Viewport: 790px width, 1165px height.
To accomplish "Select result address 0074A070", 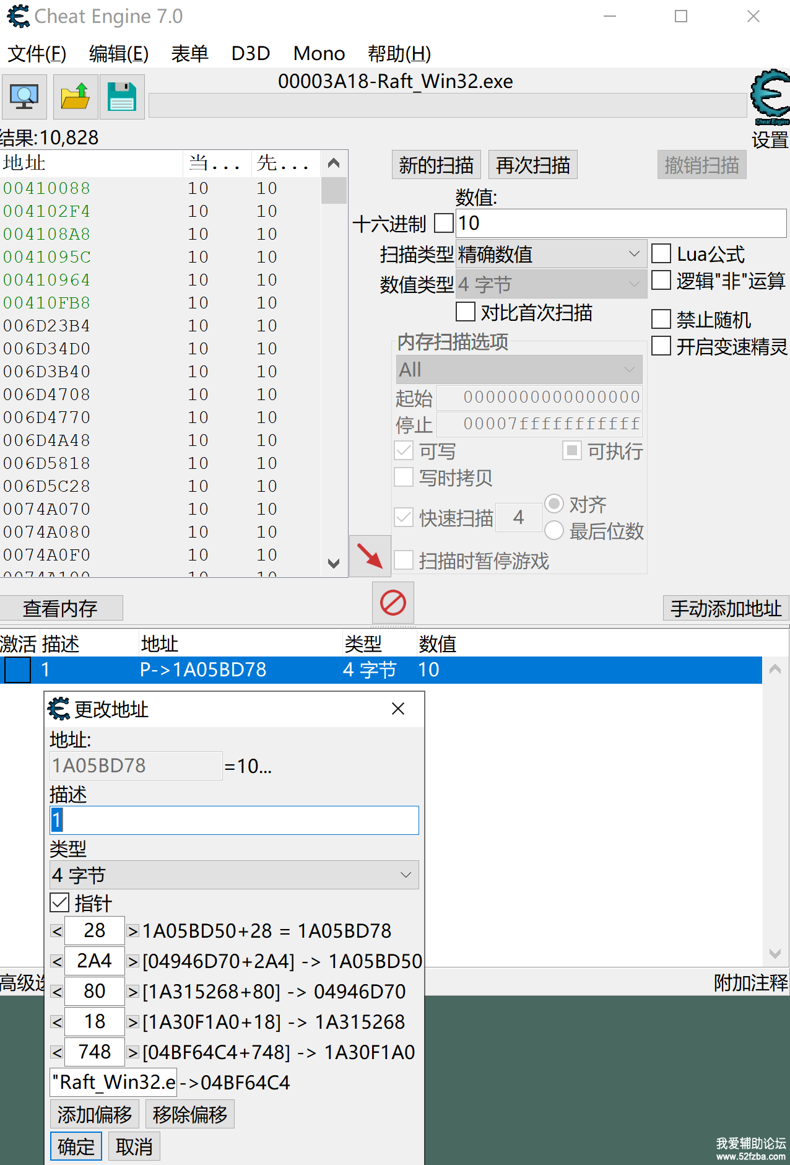I will pyautogui.click(x=46, y=509).
